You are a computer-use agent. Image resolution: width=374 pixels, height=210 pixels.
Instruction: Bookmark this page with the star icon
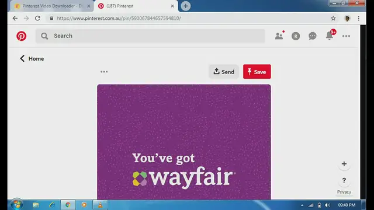tap(333, 18)
